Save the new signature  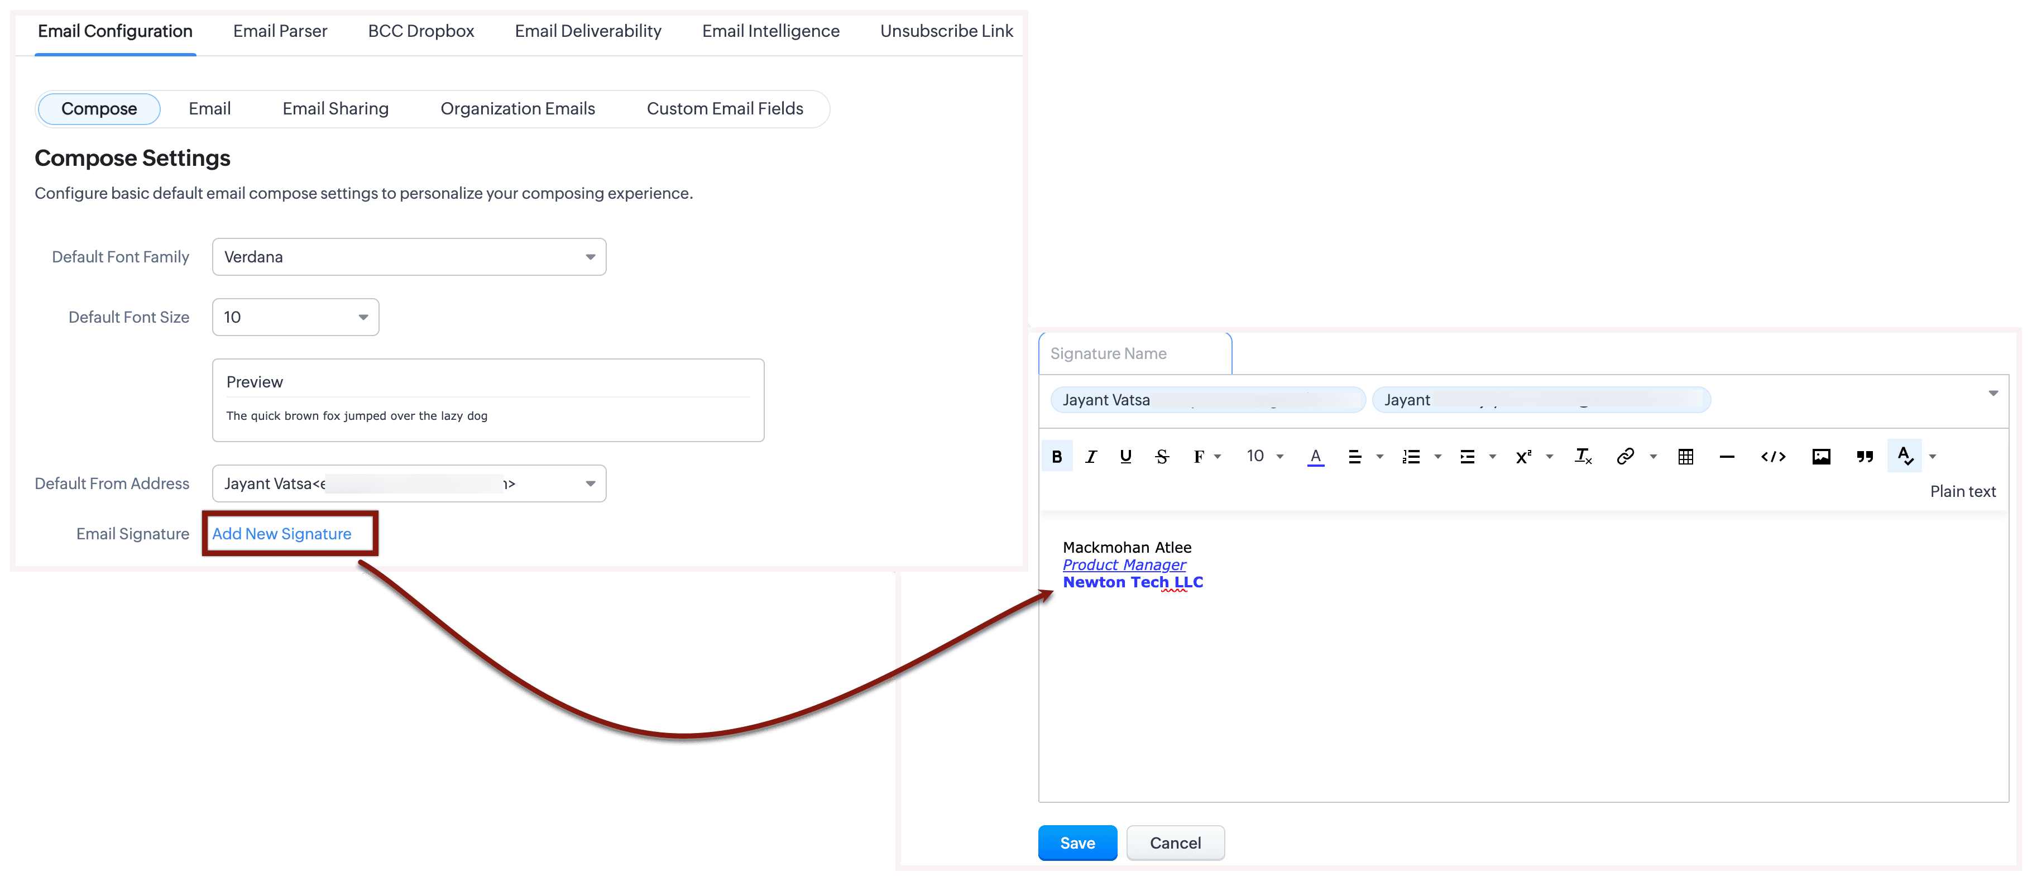[1077, 842]
